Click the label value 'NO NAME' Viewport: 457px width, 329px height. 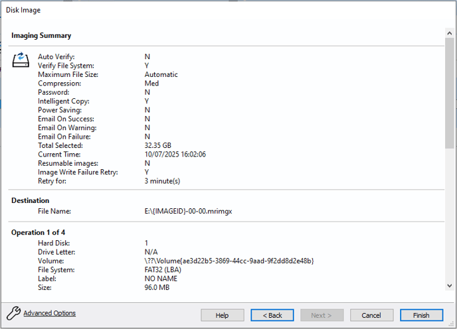pos(161,279)
